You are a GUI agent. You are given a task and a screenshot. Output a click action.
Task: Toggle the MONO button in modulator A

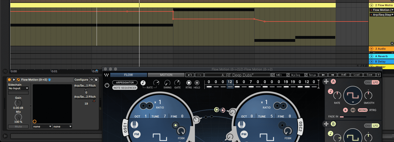pyautogui.click(x=363, y=110)
